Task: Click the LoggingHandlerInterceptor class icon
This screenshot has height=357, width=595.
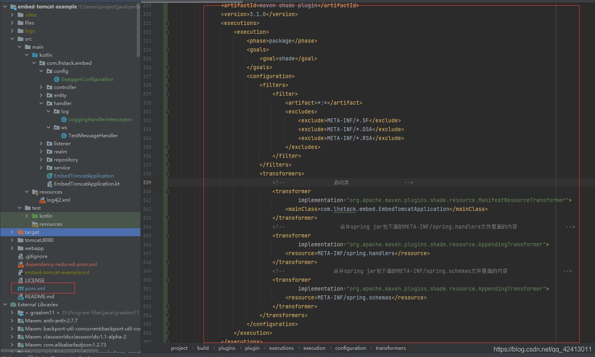Action: click(64, 120)
